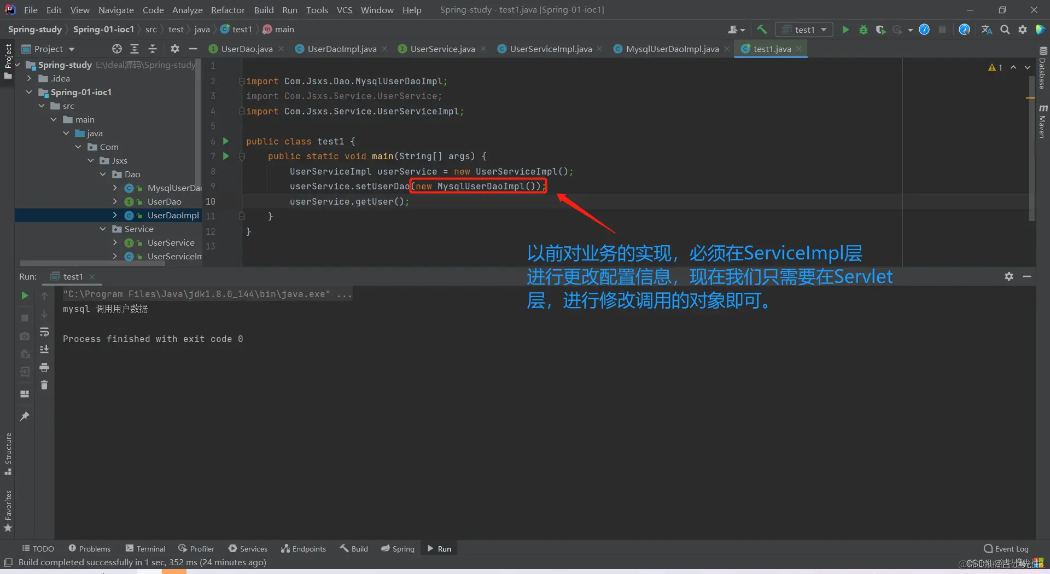Open the Spring tool window
This screenshot has height=574, width=1050.
(x=398, y=549)
